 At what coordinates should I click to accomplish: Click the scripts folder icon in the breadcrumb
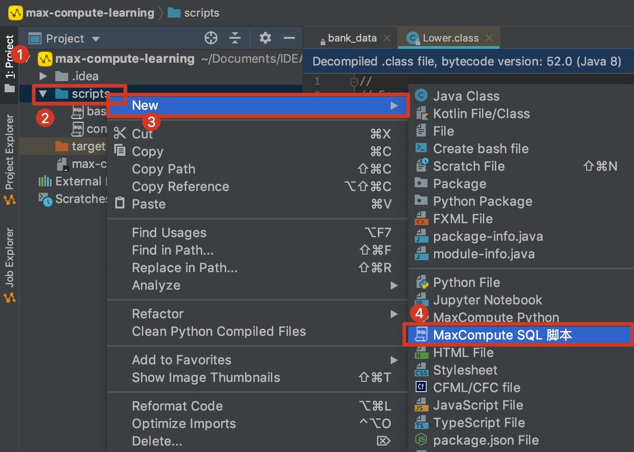pyautogui.click(x=173, y=12)
